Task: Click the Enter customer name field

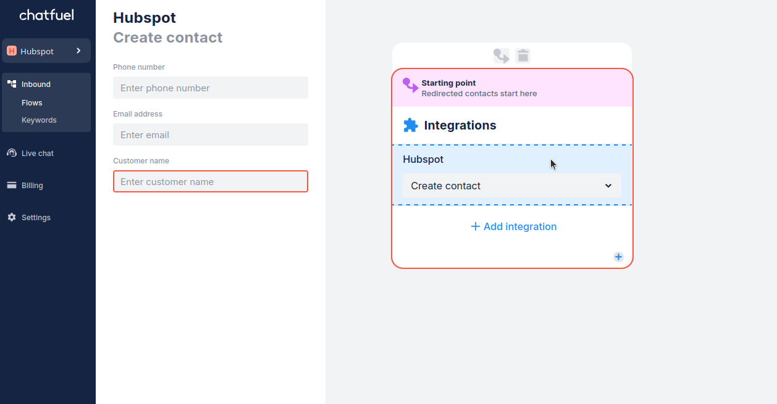Action: click(210, 181)
